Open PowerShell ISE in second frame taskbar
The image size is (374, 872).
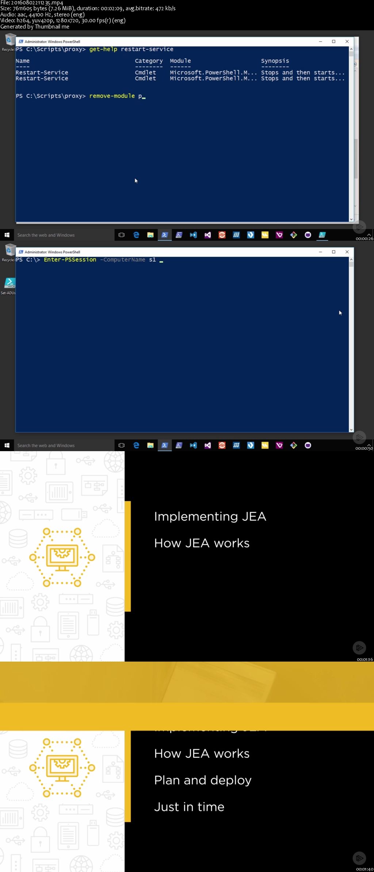point(179,445)
